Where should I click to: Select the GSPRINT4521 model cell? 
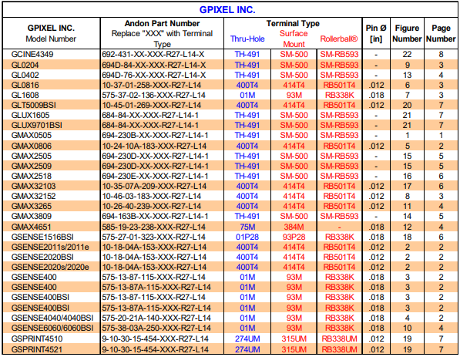pyautogui.click(x=37, y=349)
